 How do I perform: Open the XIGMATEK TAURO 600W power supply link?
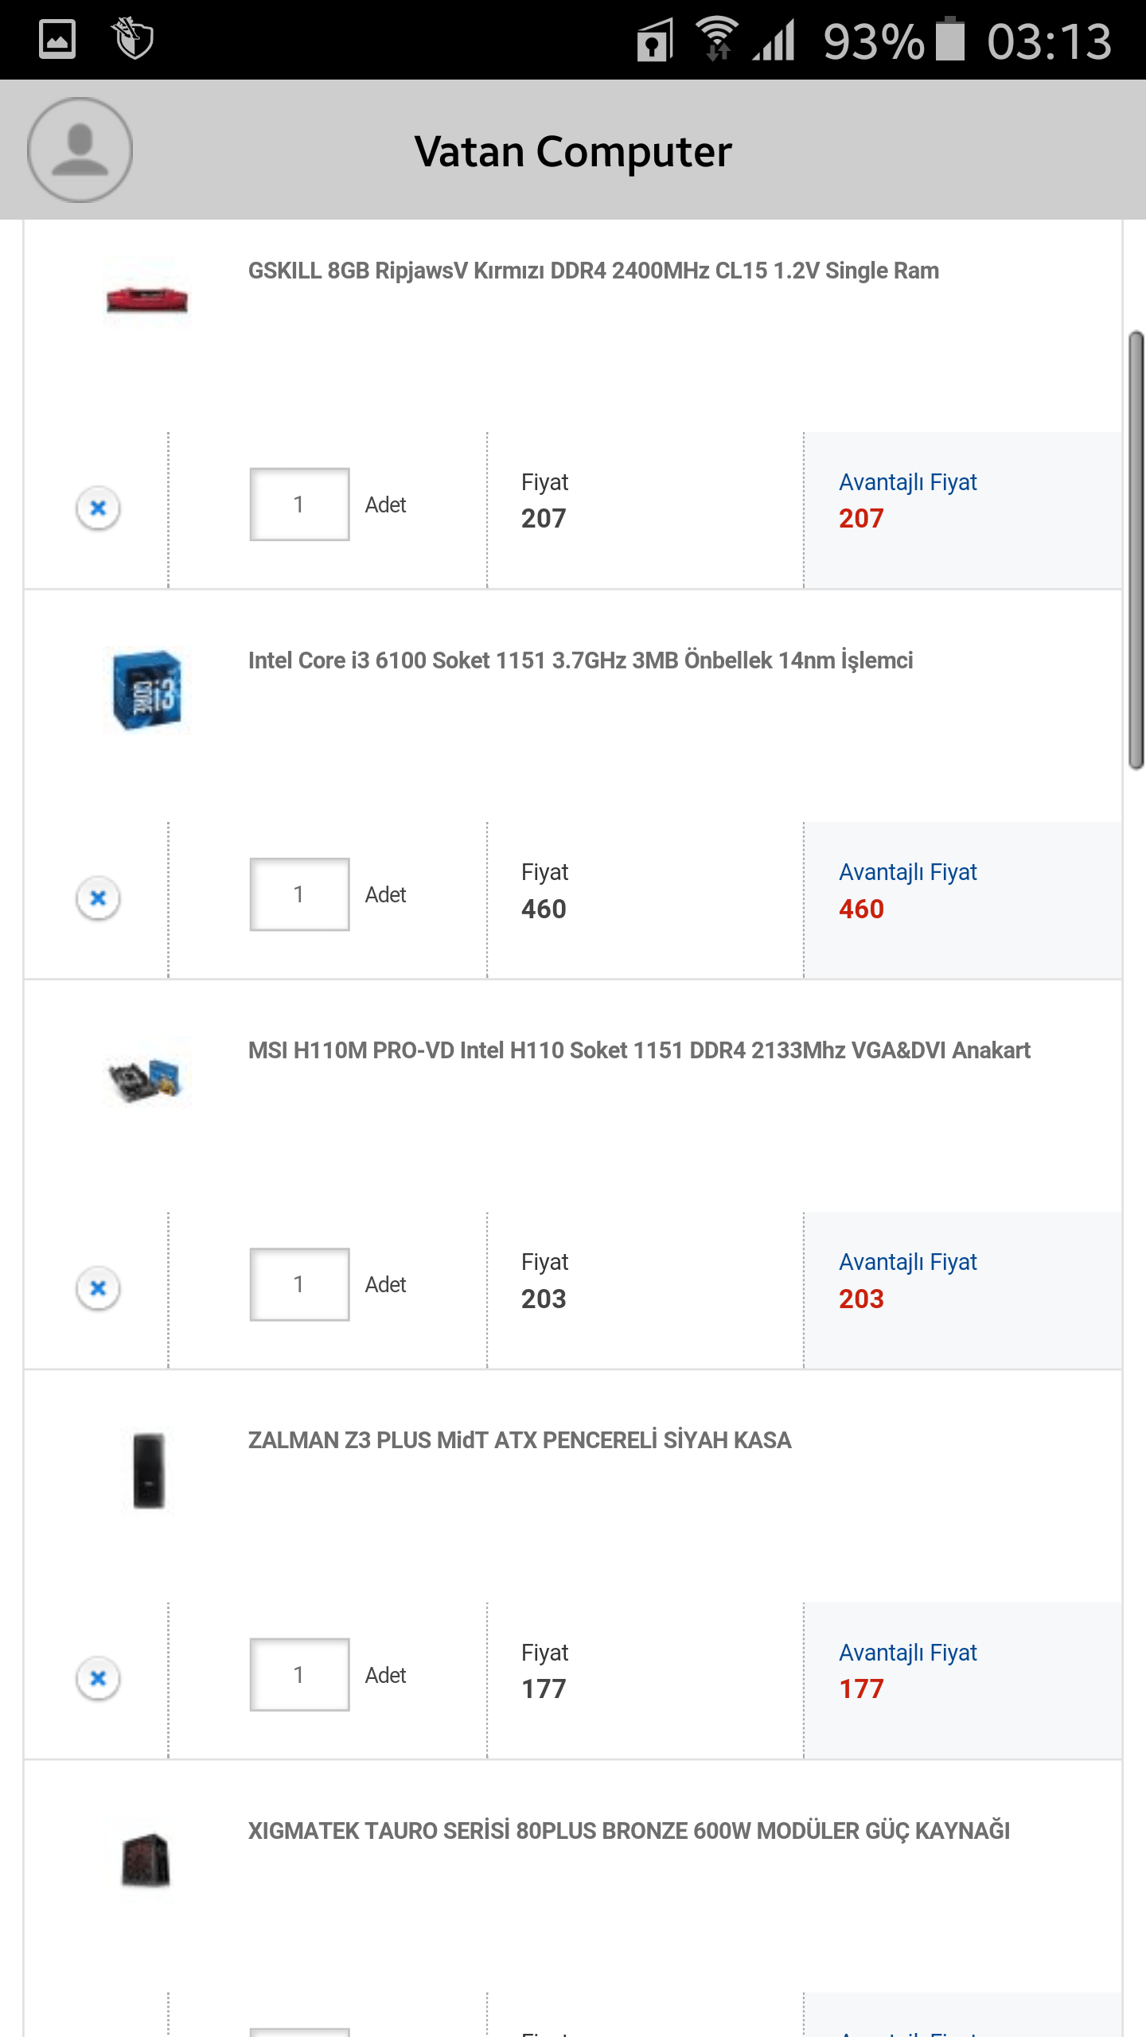(628, 1831)
